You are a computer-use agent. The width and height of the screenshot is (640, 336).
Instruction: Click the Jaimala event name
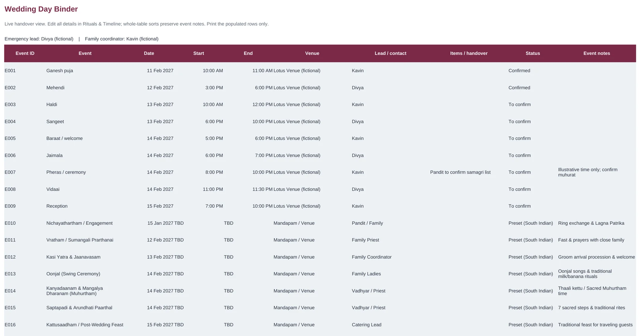point(55,155)
